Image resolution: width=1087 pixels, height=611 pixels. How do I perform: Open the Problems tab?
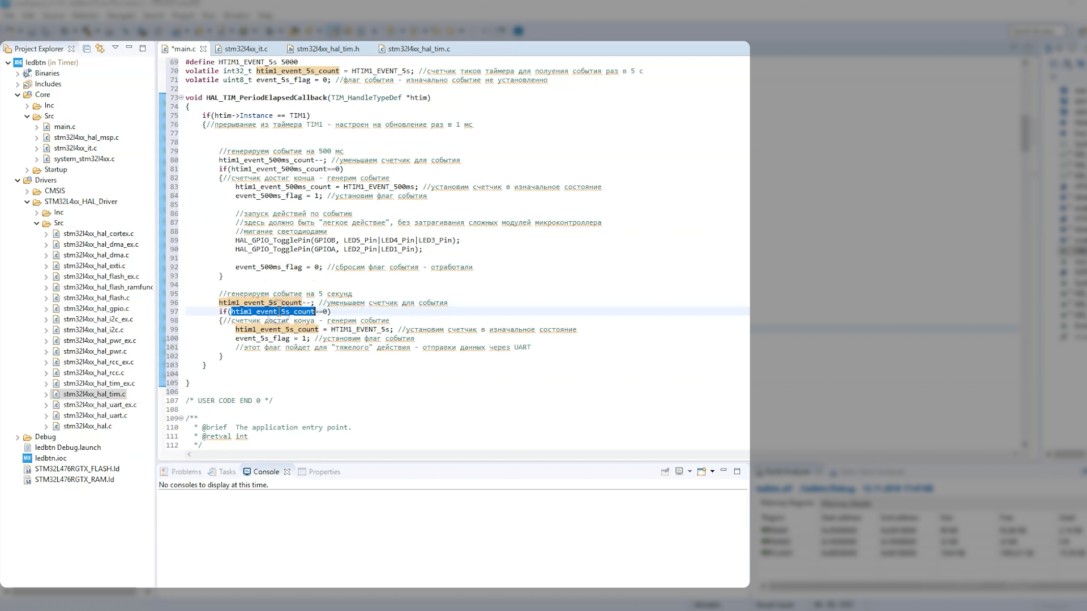(x=181, y=472)
